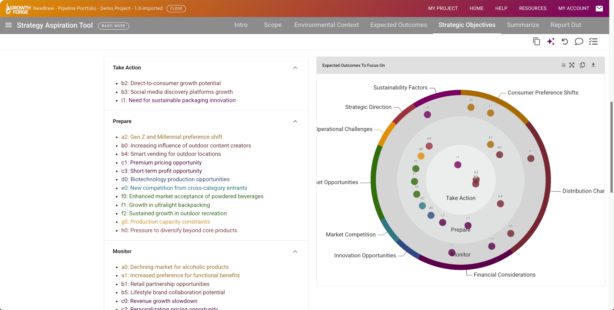This screenshot has width=614, height=310.
Task: Launch the AI sparkle assistant icon
Action: point(551,41)
